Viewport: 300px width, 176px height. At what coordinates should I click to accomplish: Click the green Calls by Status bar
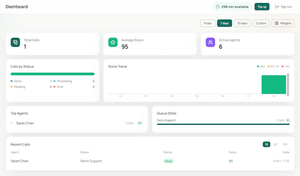point(52,74)
